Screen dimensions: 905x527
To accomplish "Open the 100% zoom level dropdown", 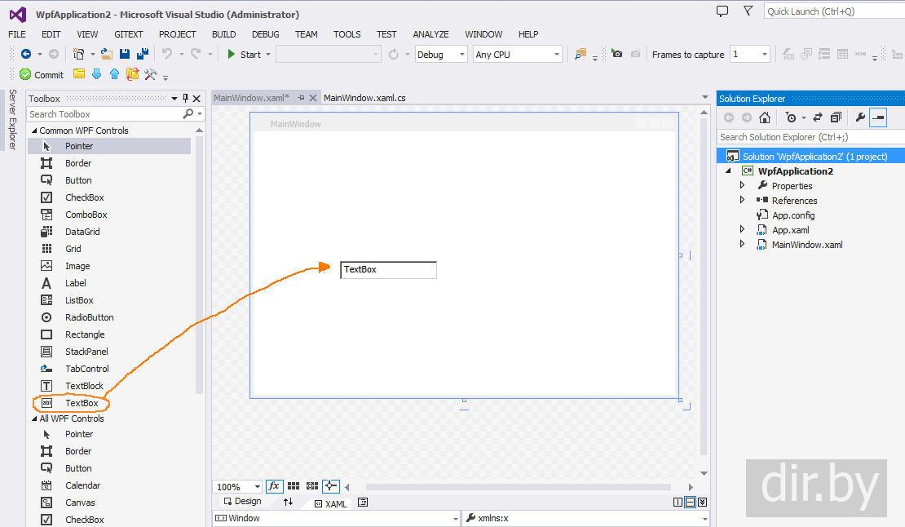I will 237,487.
